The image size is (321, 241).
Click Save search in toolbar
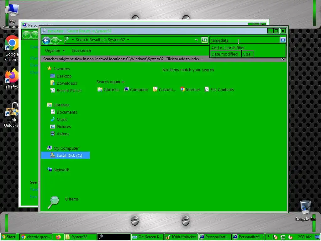[x=81, y=51]
